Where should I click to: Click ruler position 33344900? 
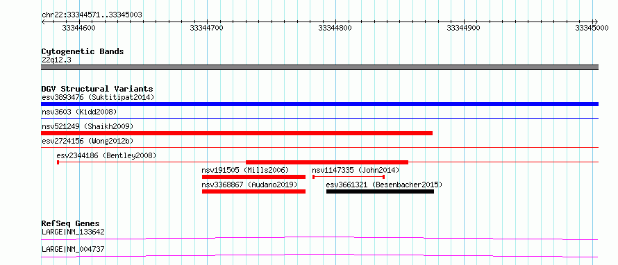464,28
